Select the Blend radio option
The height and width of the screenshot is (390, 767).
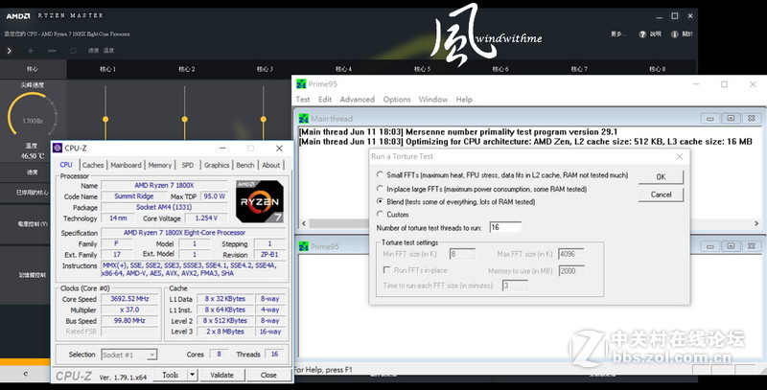pyautogui.click(x=380, y=201)
